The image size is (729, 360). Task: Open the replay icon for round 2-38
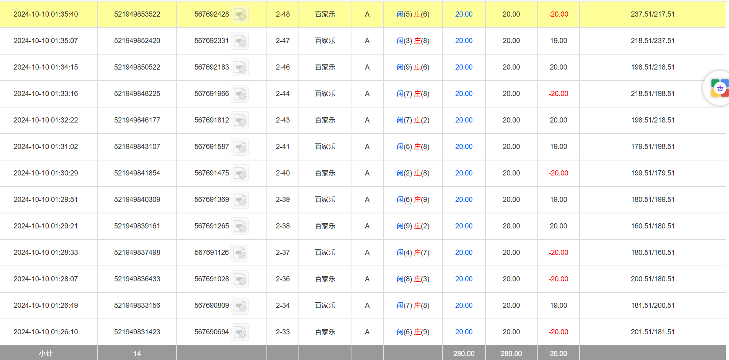(x=240, y=226)
